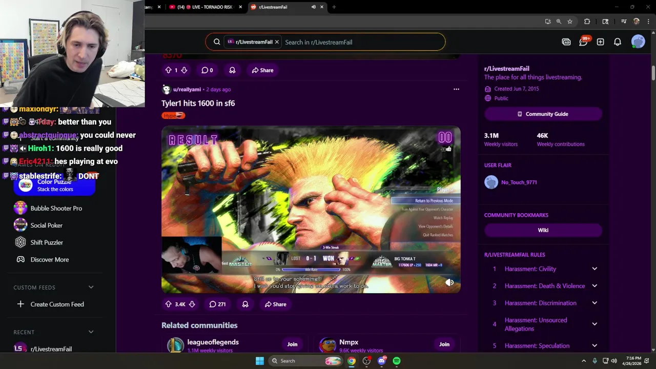
Task: Open Chrome three-dot menu
Action: (648, 22)
